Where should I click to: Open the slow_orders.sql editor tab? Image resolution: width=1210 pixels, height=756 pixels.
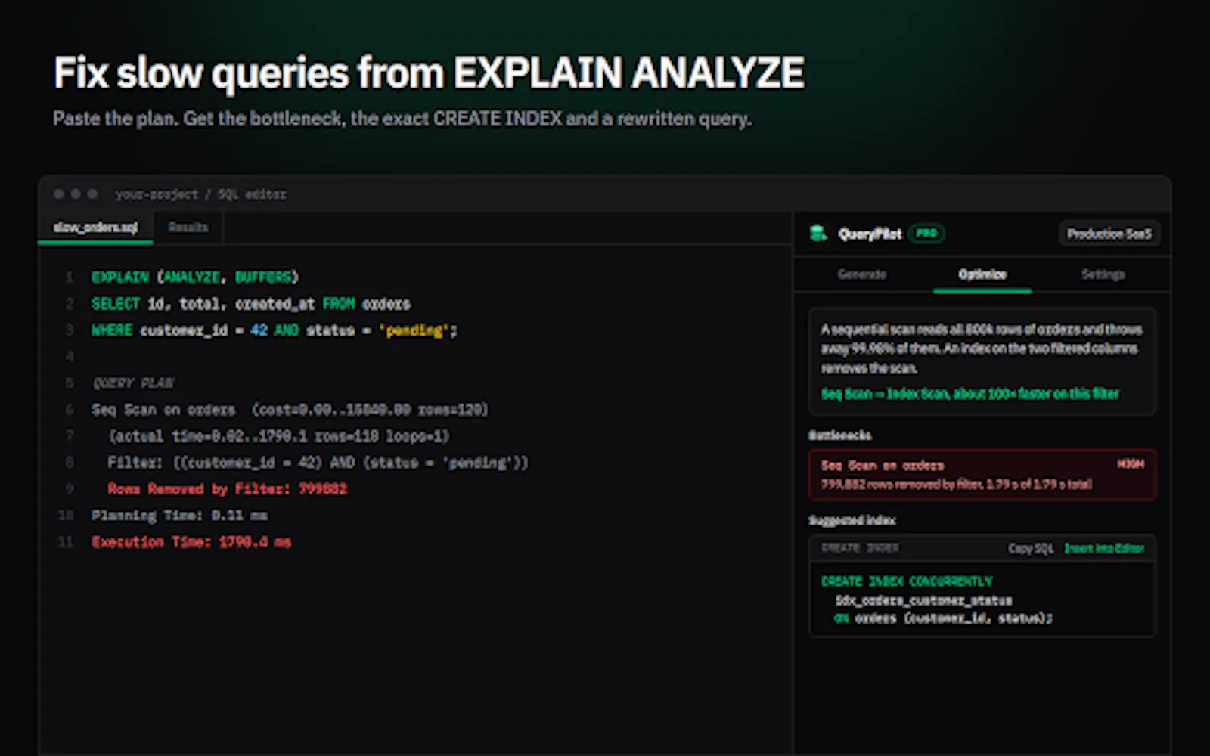pyautogui.click(x=96, y=227)
